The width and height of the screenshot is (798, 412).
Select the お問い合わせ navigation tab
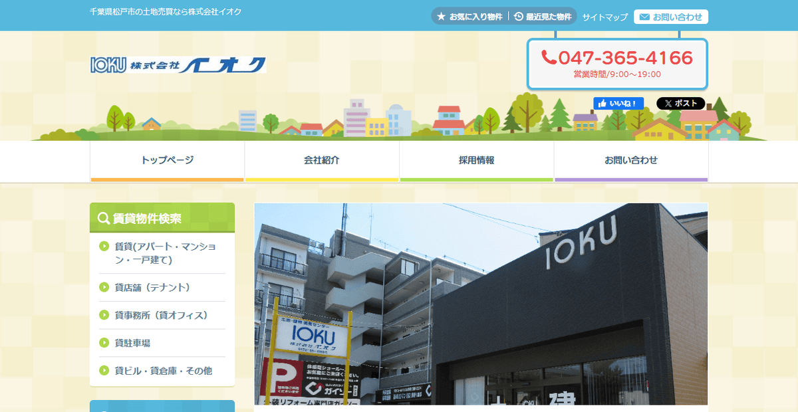click(630, 159)
